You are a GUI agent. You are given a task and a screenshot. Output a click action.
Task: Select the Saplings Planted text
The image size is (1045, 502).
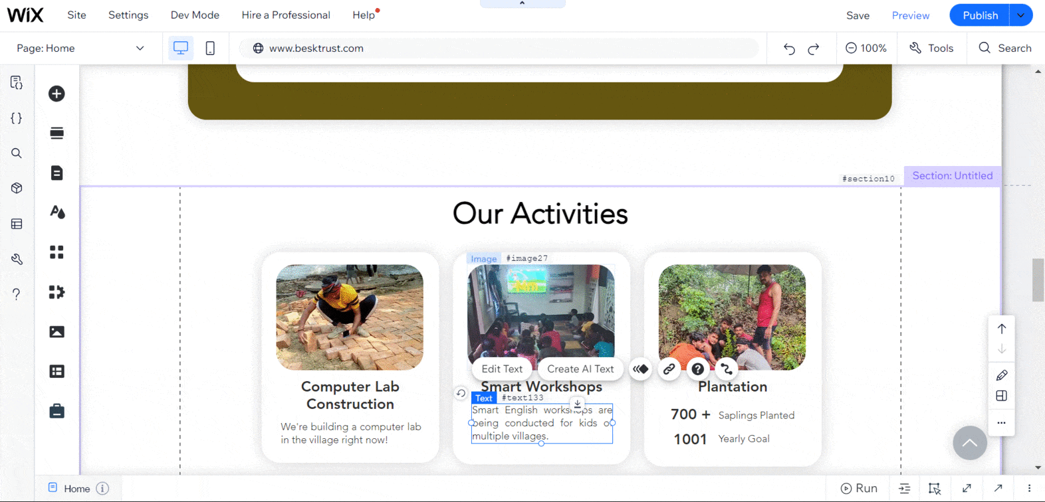pos(756,415)
